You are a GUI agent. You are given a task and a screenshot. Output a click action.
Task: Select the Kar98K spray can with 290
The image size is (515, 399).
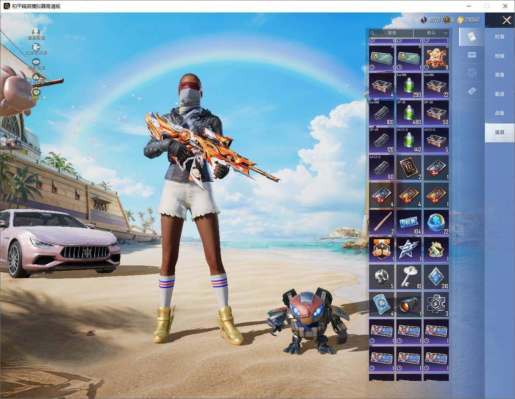coord(409,85)
